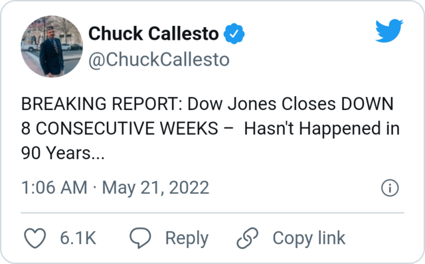This screenshot has height=264, width=425.
Task: Open the May 21, 2022 date link
Action: click(155, 188)
